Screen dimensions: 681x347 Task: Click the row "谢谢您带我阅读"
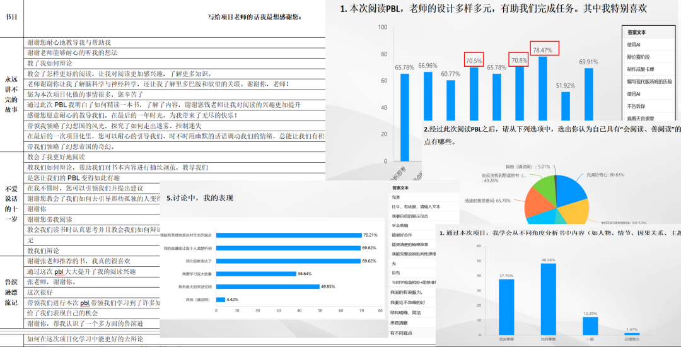pos(92,220)
